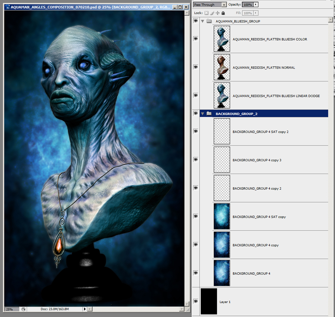Click the document window resize grip
Image resolution: width=335 pixels, height=317 pixels.
coord(187,309)
